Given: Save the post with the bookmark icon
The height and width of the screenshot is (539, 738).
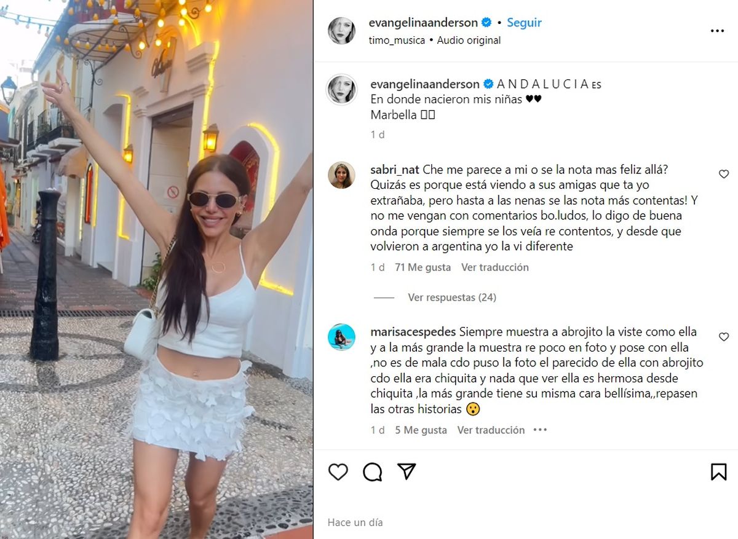Looking at the screenshot, I should click(x=718, y=472).
